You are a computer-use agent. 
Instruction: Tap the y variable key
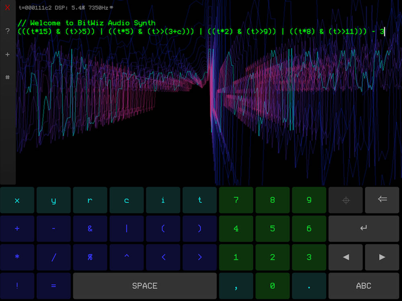click(53, 200)
